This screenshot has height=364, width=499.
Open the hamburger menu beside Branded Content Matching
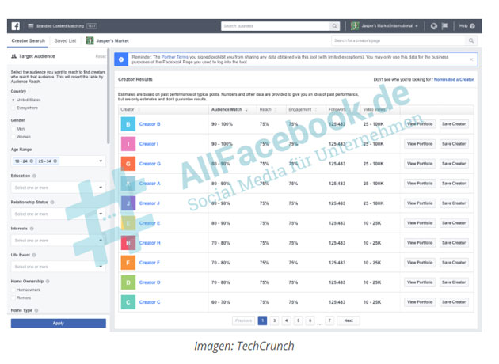click(x=29, y=25)
